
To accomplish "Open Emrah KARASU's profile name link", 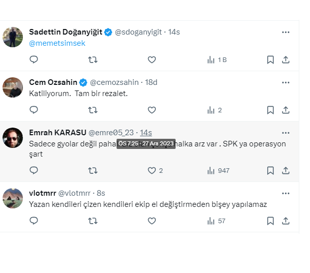I will coord(58,133).
